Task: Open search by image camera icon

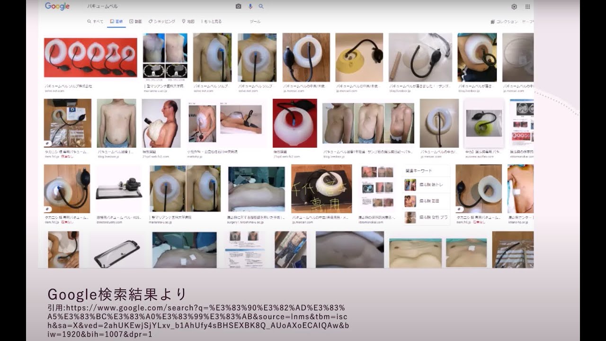Action: 238,6
